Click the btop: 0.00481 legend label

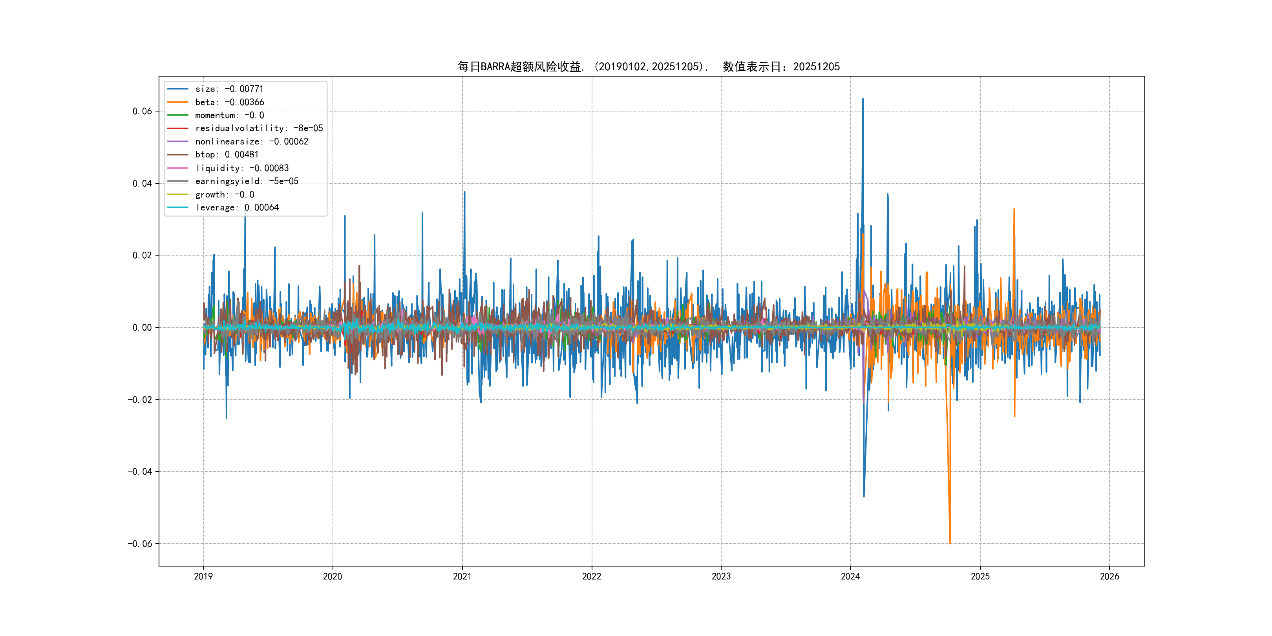tap(227, 155)
